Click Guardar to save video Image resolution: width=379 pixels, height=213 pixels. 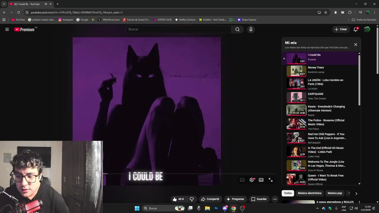coord(259,199)
